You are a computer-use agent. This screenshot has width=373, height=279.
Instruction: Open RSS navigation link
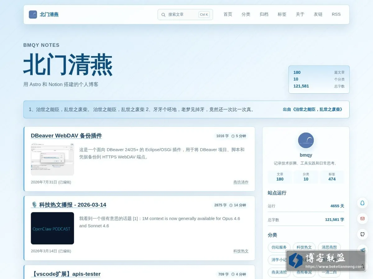coord(336,14)
